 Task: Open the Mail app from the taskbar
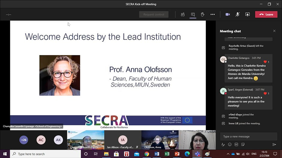pyautogui.click(x=136, y=154)
